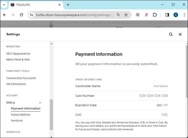Click the address bar URL
188x138 pixels.
(74, 15)
